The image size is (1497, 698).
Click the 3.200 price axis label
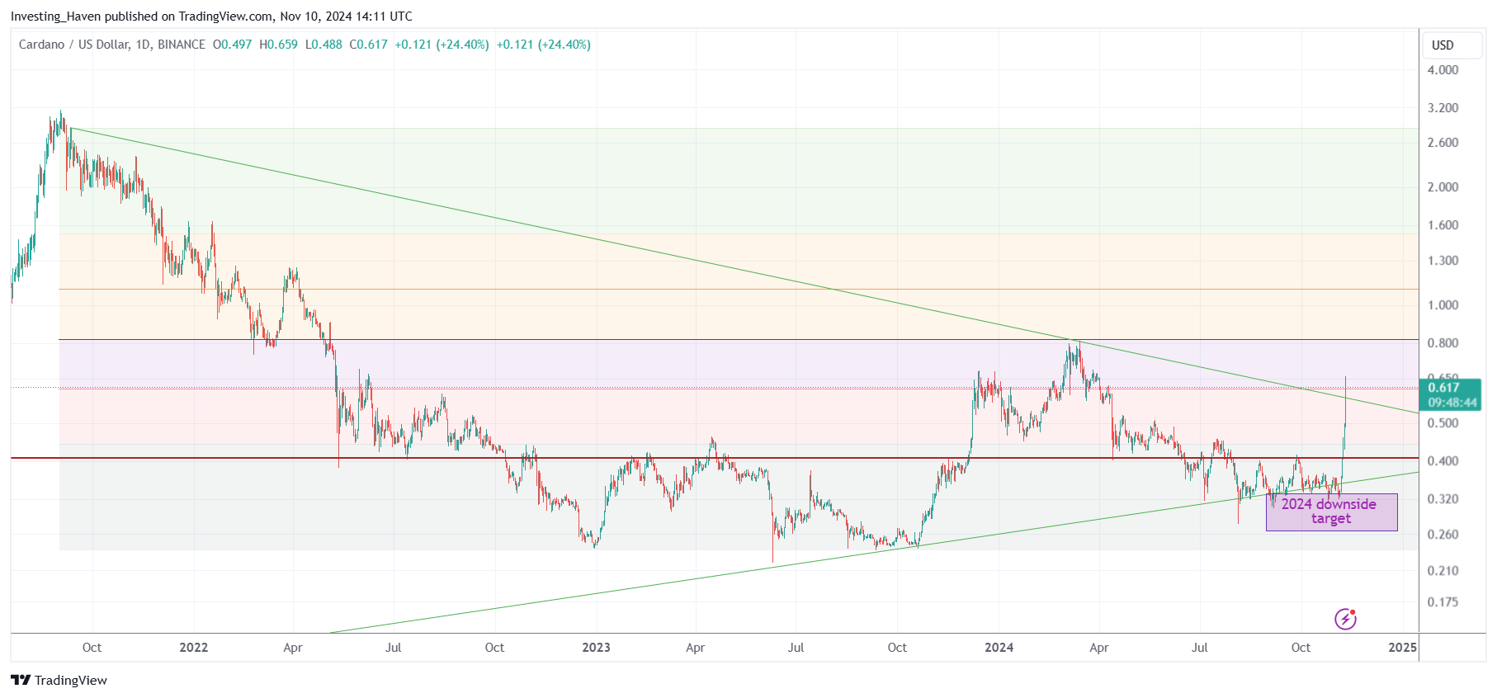coord(1443,108)
